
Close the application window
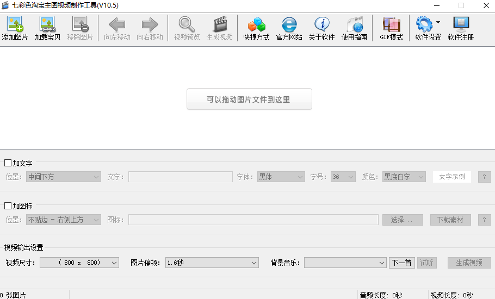pos(486,5)
